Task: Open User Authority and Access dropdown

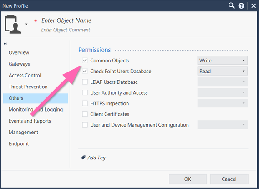Action: point(222,93)
